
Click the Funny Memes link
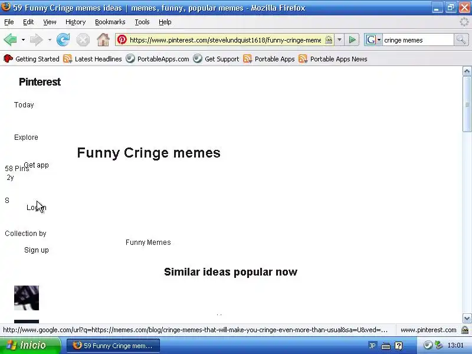[x=148, y=242]
